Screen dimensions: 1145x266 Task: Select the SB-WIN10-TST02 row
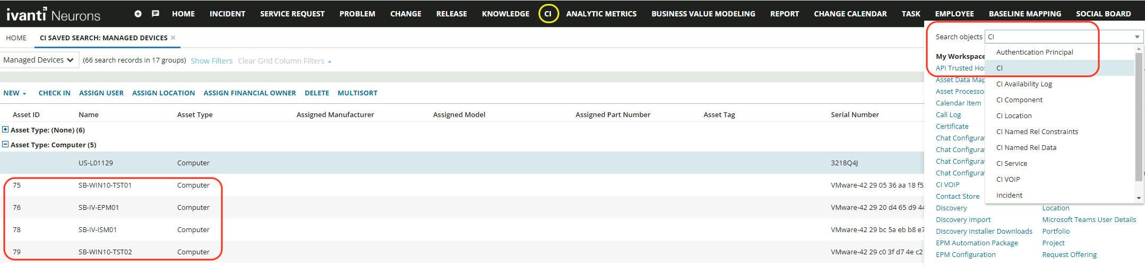462,252
